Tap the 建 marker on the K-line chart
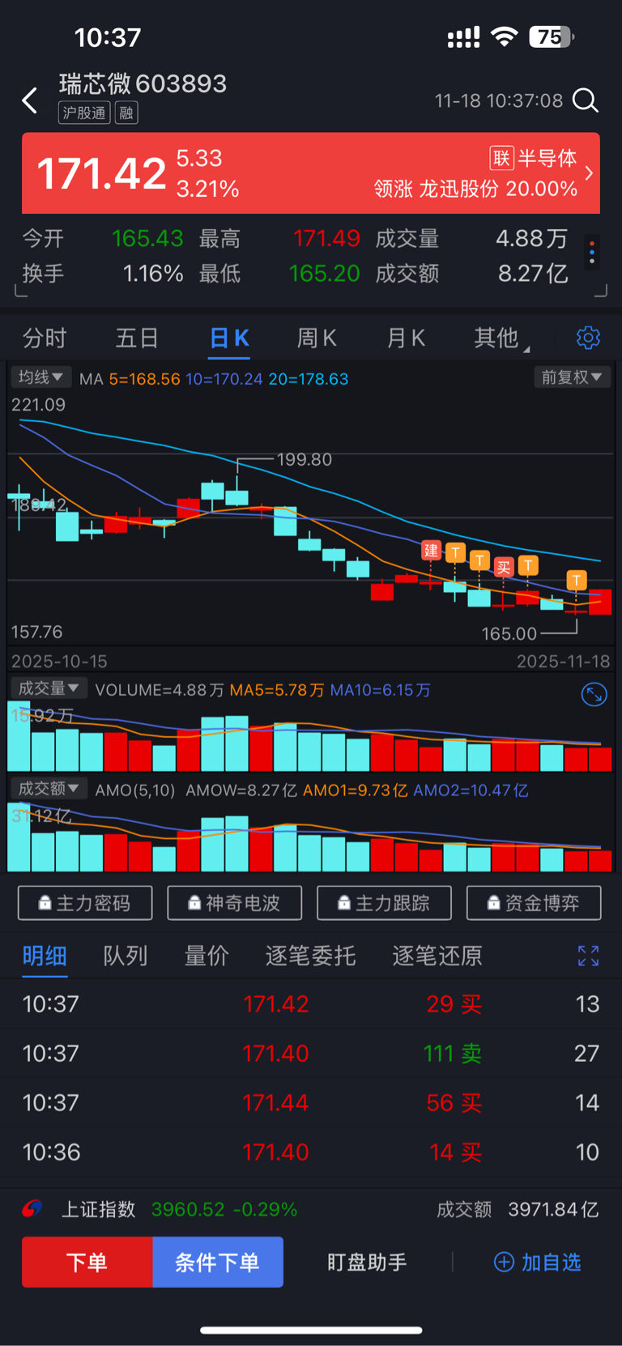Image resolution: width=622 pixels, height=1346 pixels. pyautogui.click(x=431, y=551)
